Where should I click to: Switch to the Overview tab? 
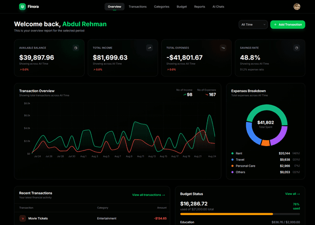pos(115,6)
